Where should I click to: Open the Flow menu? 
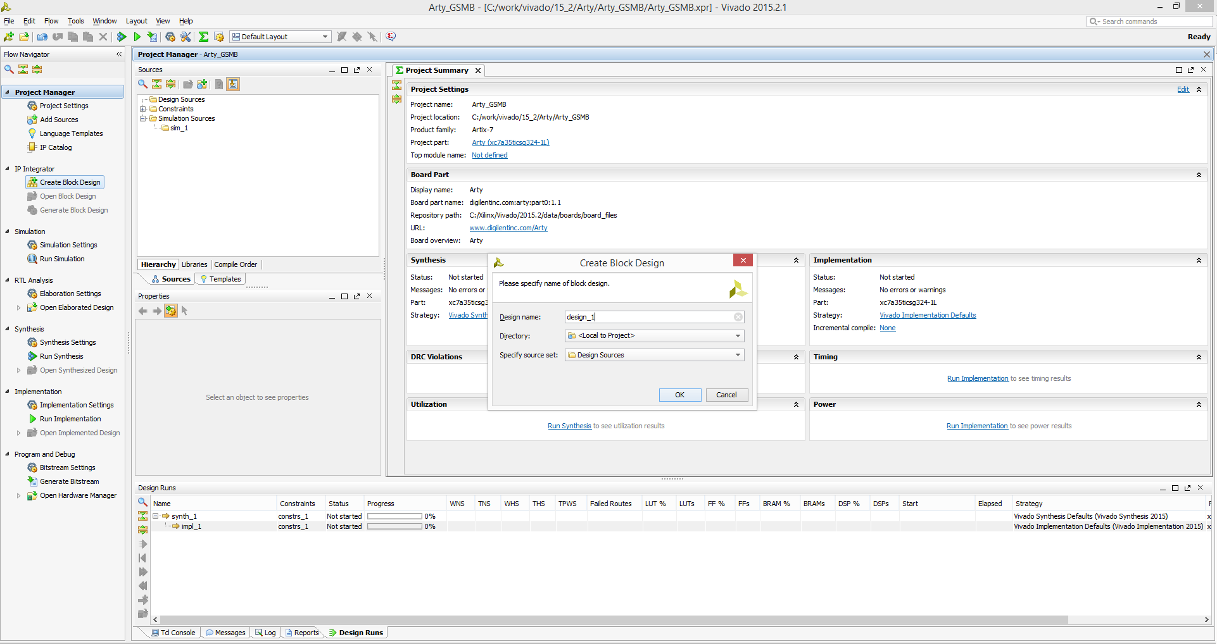pyautogui.click(x=51, y=21)
